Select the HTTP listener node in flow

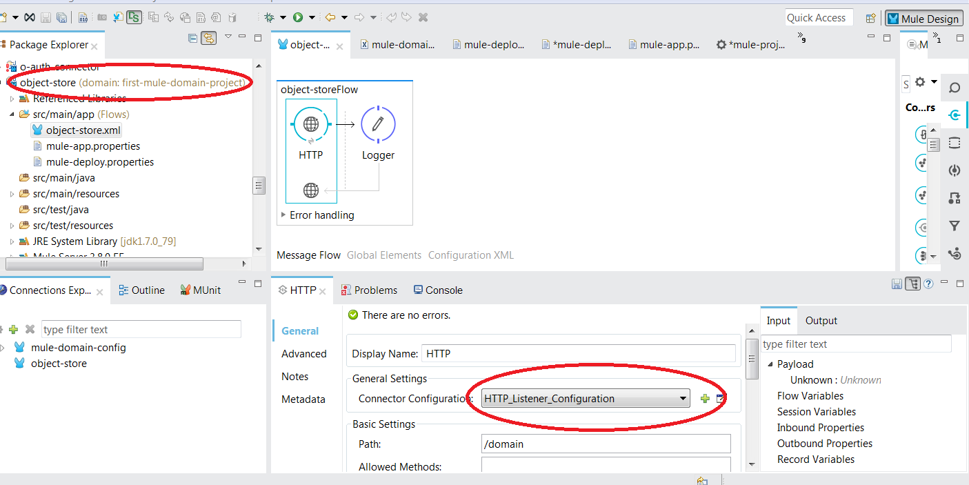coord(310,125)
